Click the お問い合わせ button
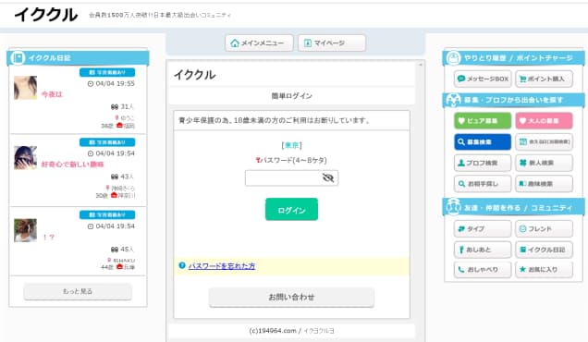Viewport: 588px width, 342px height. [x=291, y=298]
